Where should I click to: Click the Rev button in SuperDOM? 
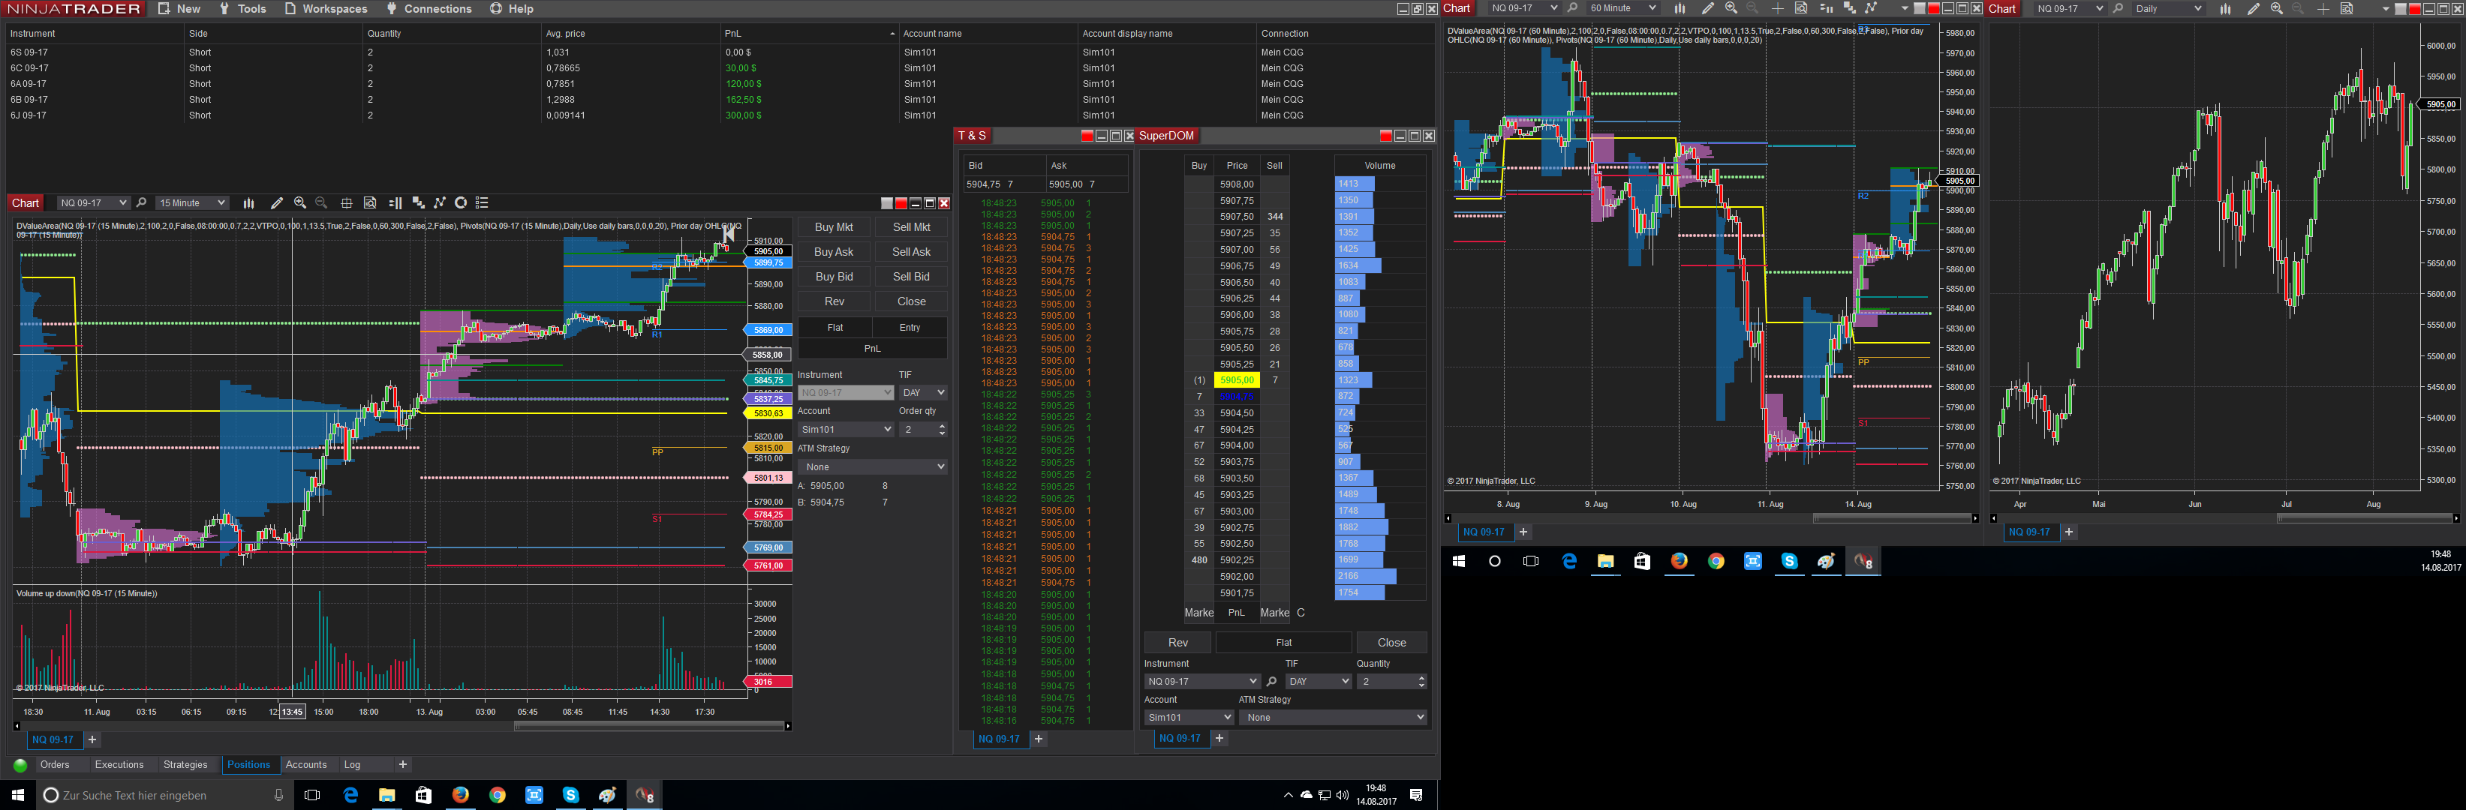point(1178,643)
